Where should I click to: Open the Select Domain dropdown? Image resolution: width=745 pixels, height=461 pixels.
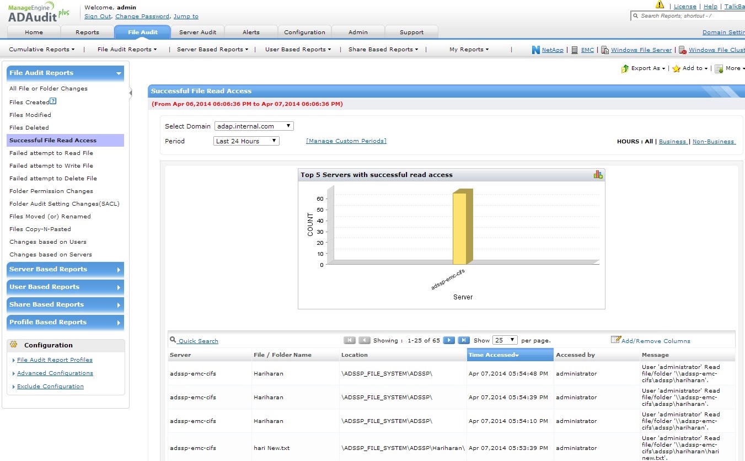[254, 126]
